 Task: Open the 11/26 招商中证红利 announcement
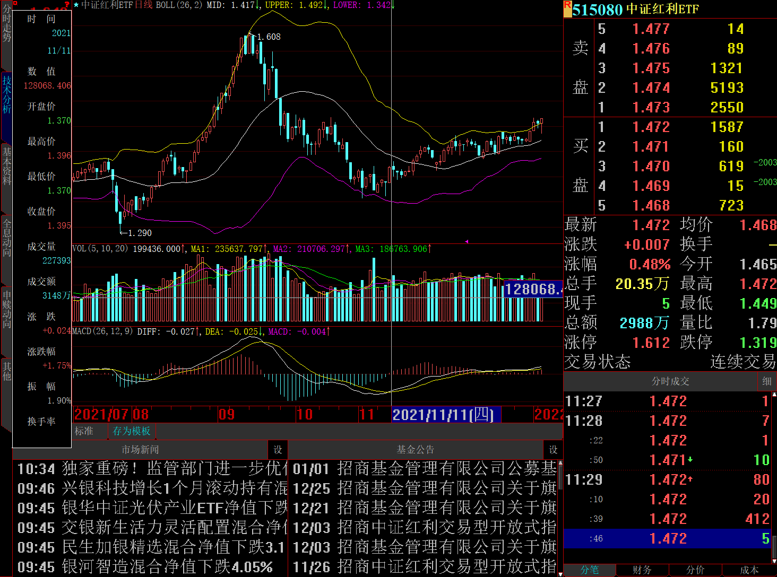pos(424,567)
